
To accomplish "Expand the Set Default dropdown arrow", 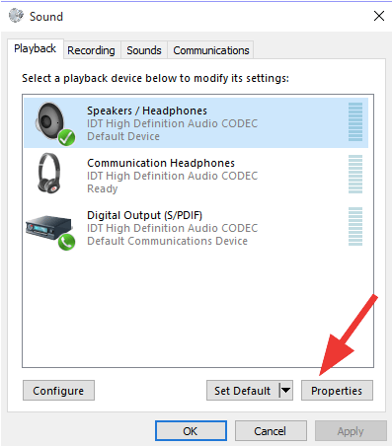I will (285, 391).
